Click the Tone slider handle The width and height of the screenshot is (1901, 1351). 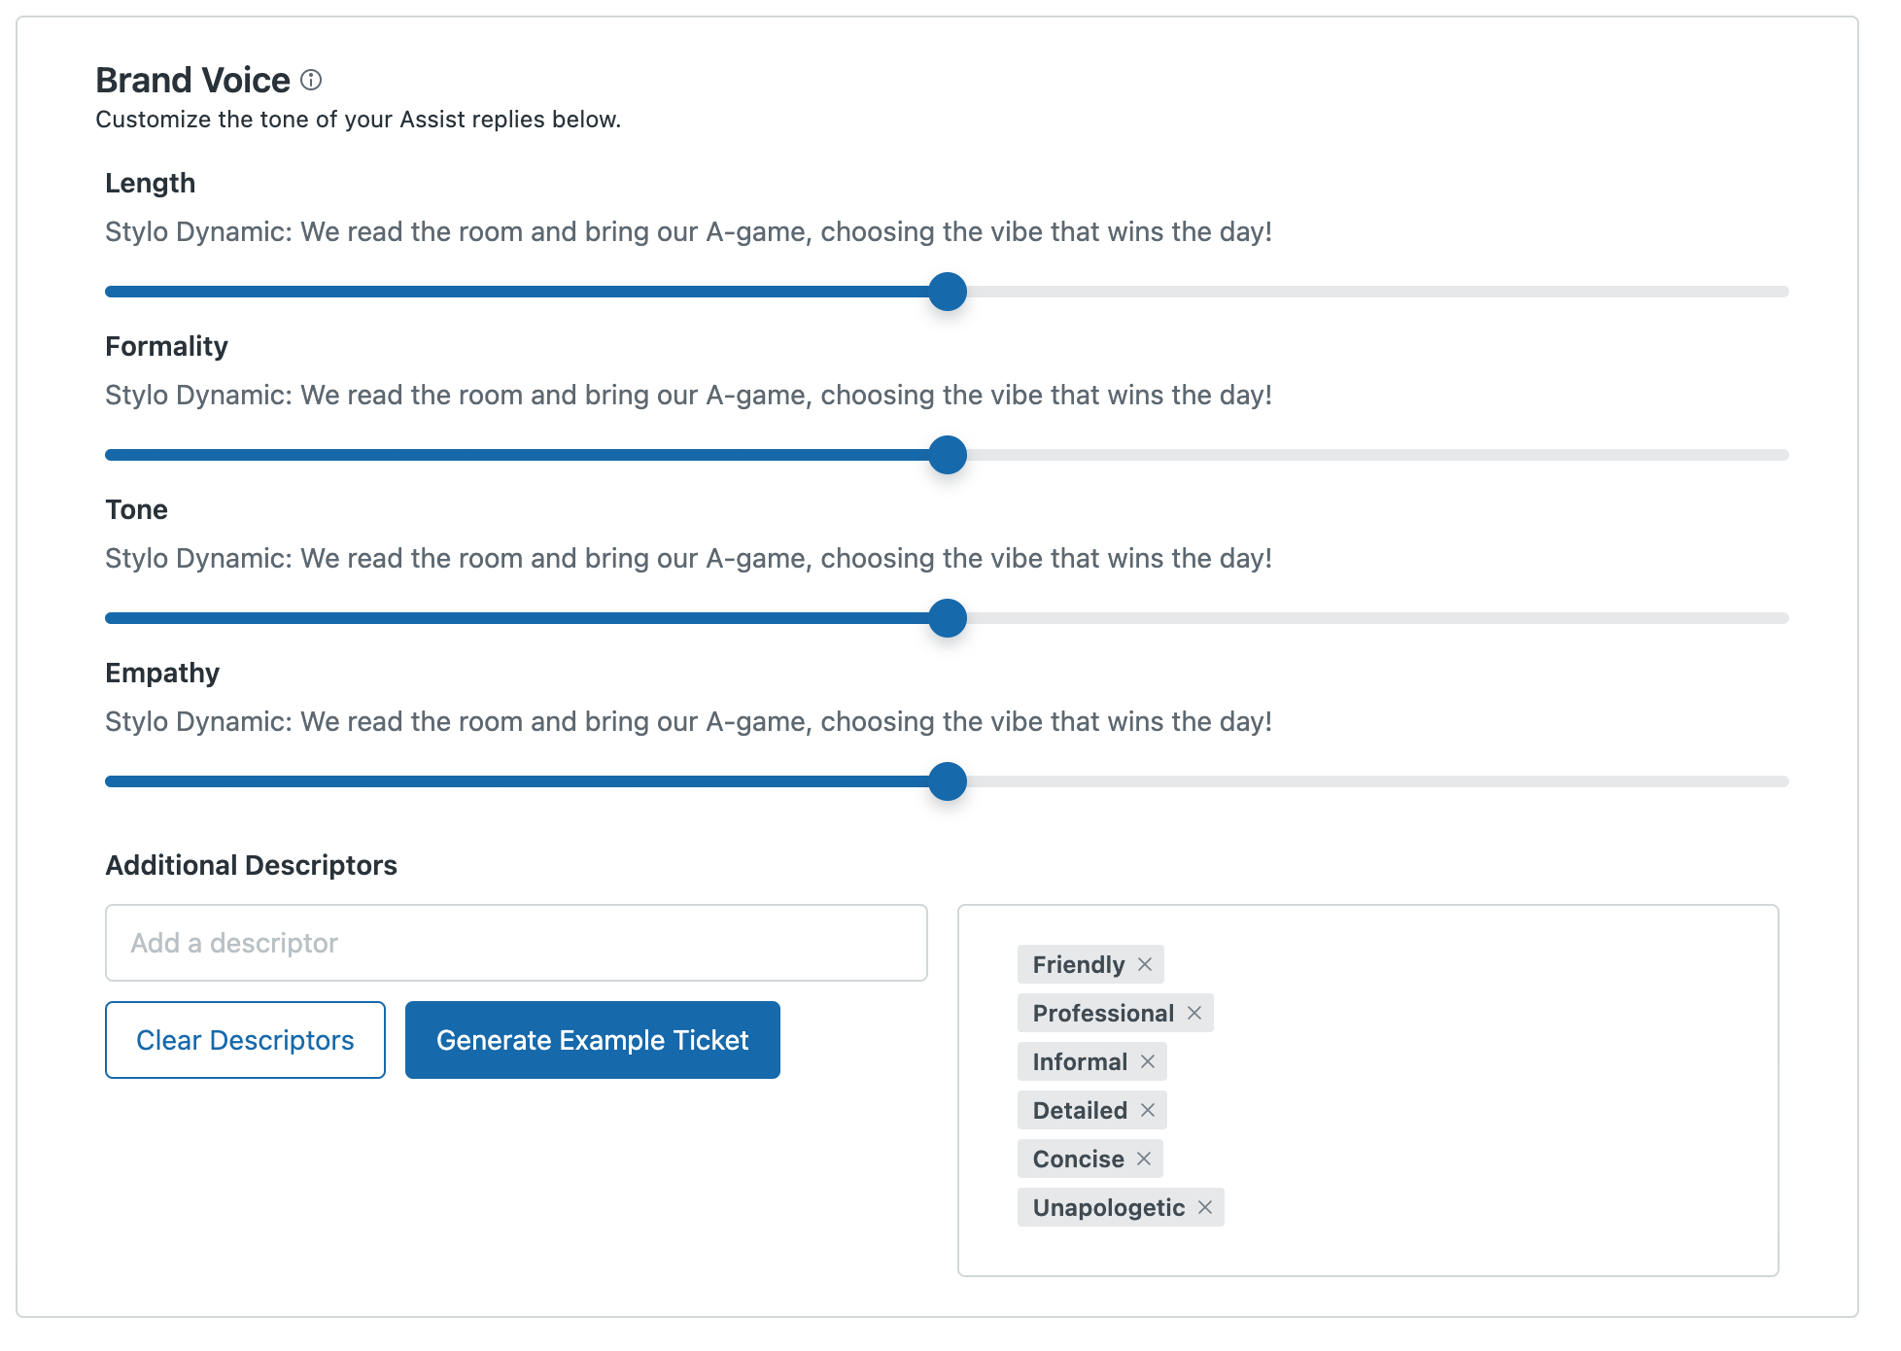[x=946, y=618]
